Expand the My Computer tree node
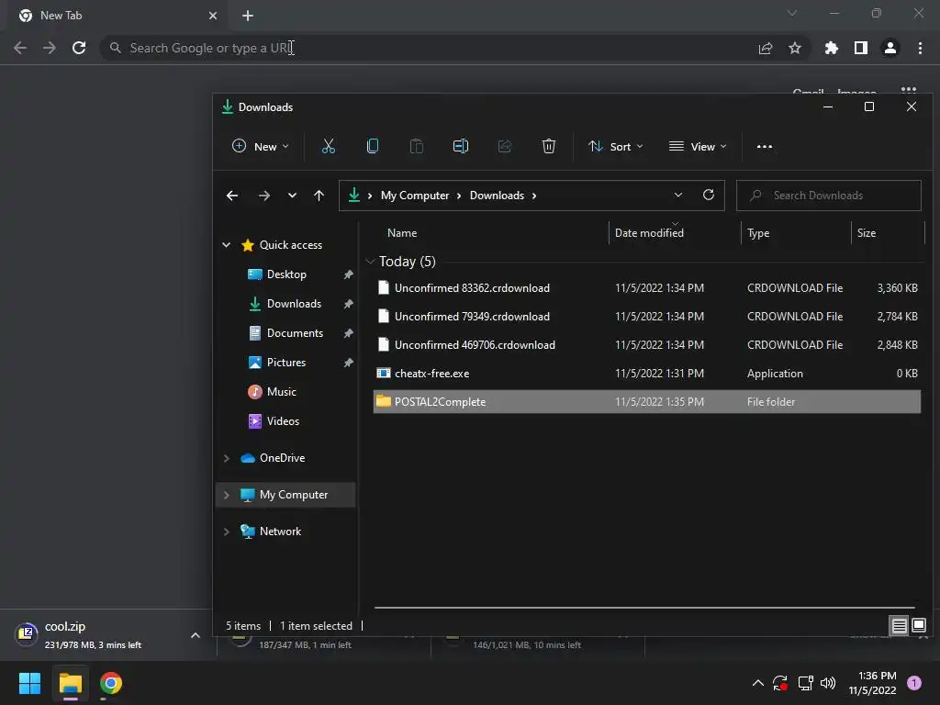The width and height of the screenshot is (940, 705). [227, 495]
